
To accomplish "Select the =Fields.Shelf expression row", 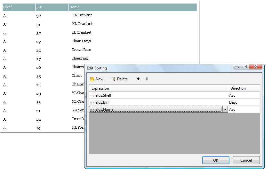I will [x=158, y=95].
